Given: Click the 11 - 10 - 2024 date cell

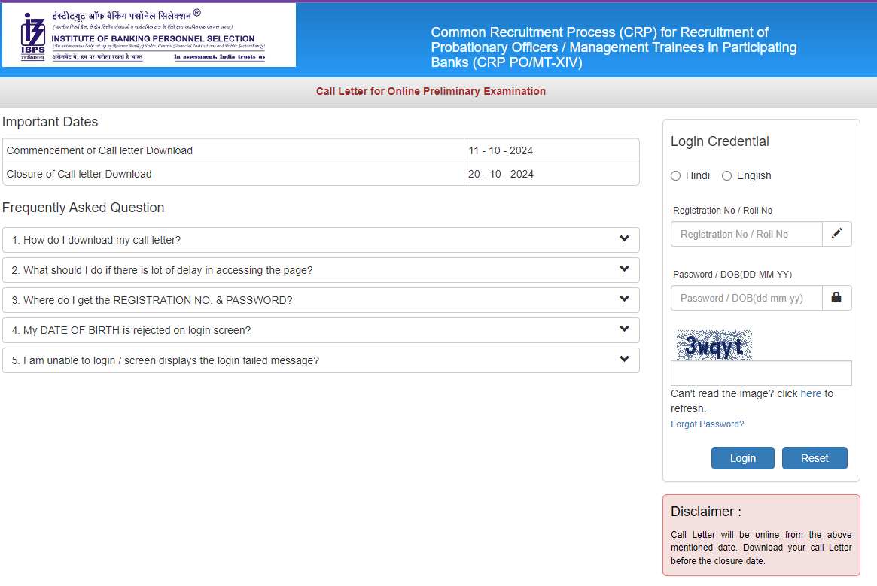Looking at the screenshot, I should tap(552, 150).
